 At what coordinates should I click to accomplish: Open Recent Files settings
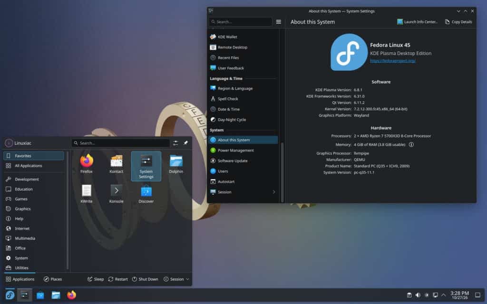point(243,57)
